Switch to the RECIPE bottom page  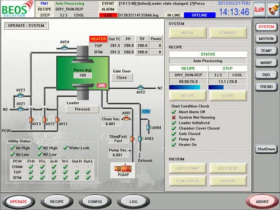pos(57,202)
